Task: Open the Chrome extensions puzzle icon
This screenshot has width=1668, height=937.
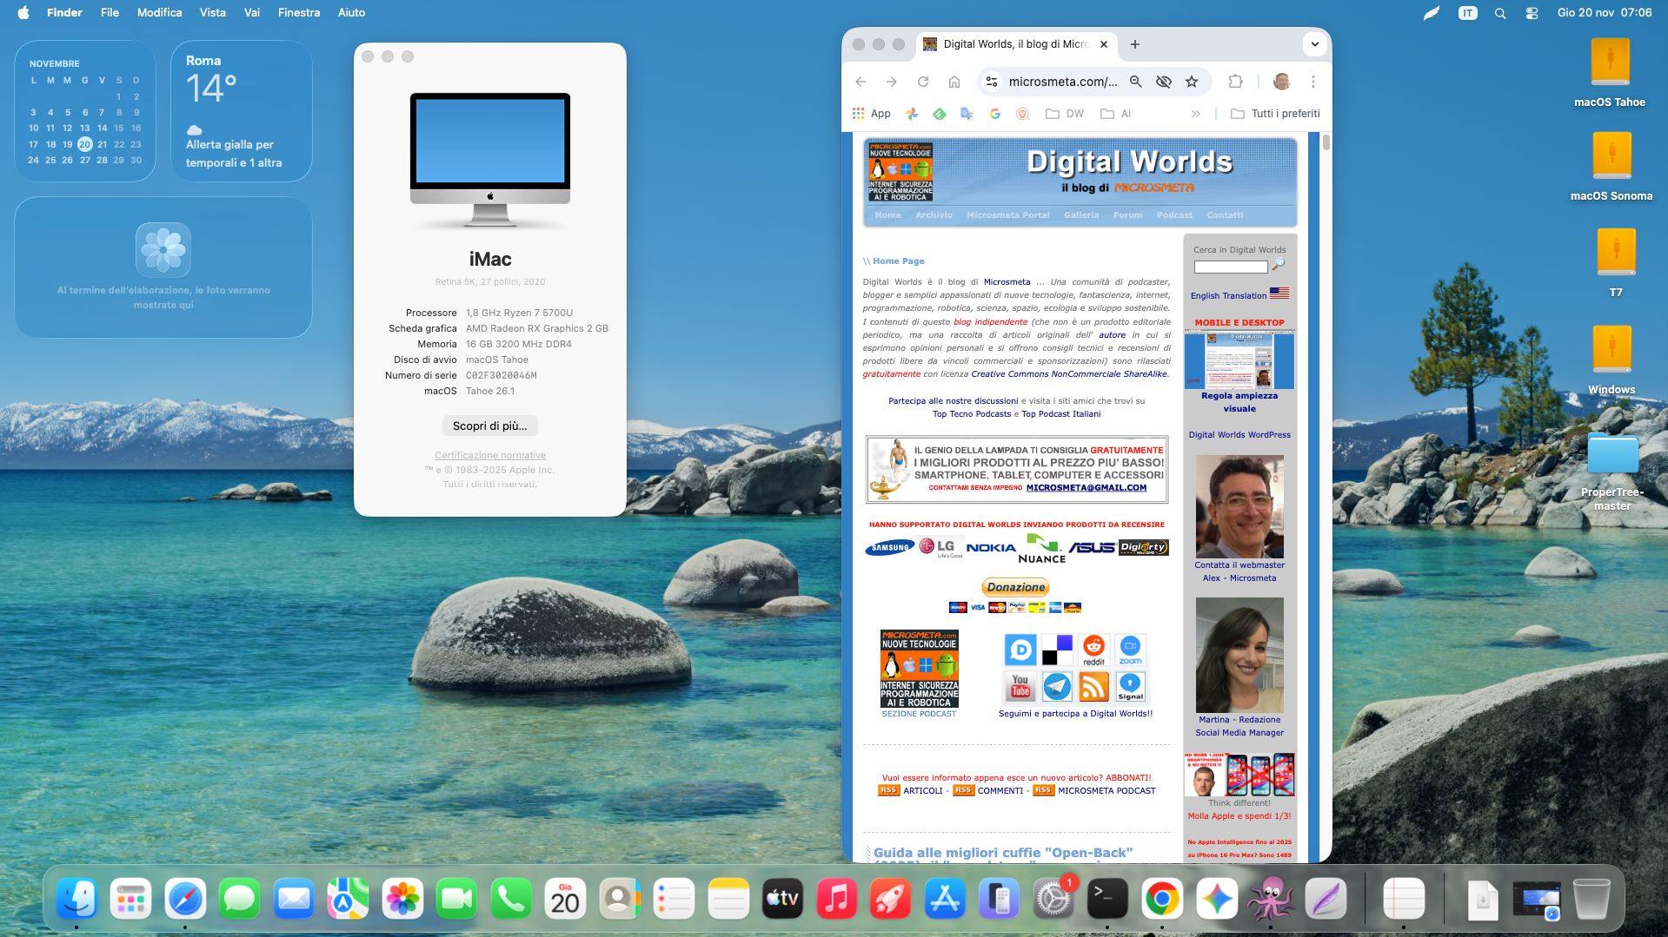Action: 1233,81
